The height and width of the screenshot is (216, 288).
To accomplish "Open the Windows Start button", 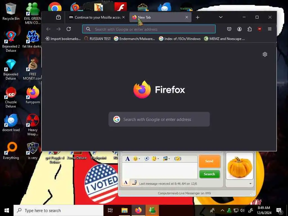I will [7, 210].
